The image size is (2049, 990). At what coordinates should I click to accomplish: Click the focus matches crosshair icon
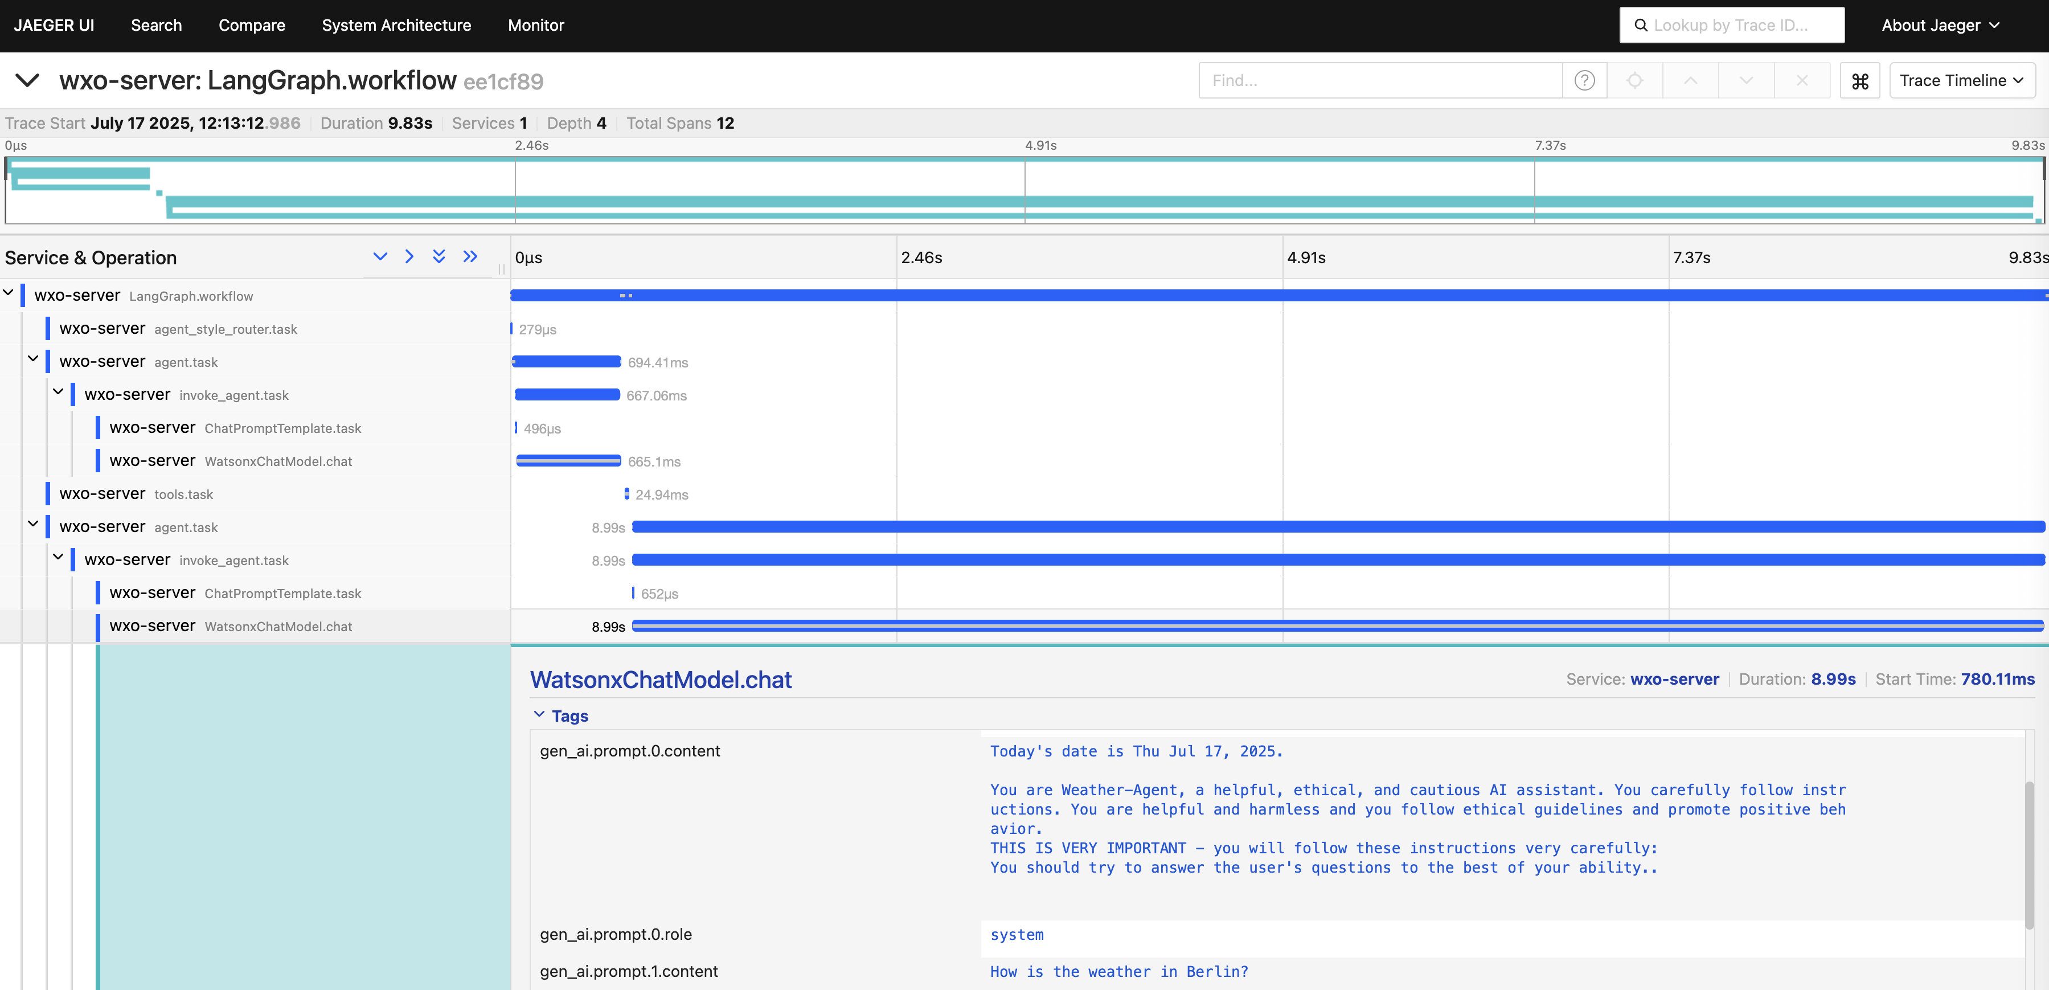[x=1634, y=80]
